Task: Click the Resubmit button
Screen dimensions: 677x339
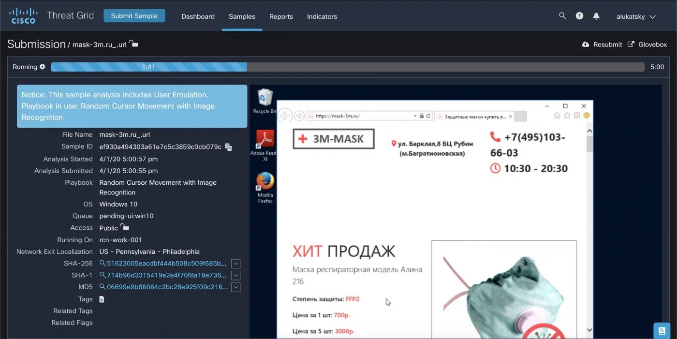Action: pyautogui.click(x=602, y=44)
